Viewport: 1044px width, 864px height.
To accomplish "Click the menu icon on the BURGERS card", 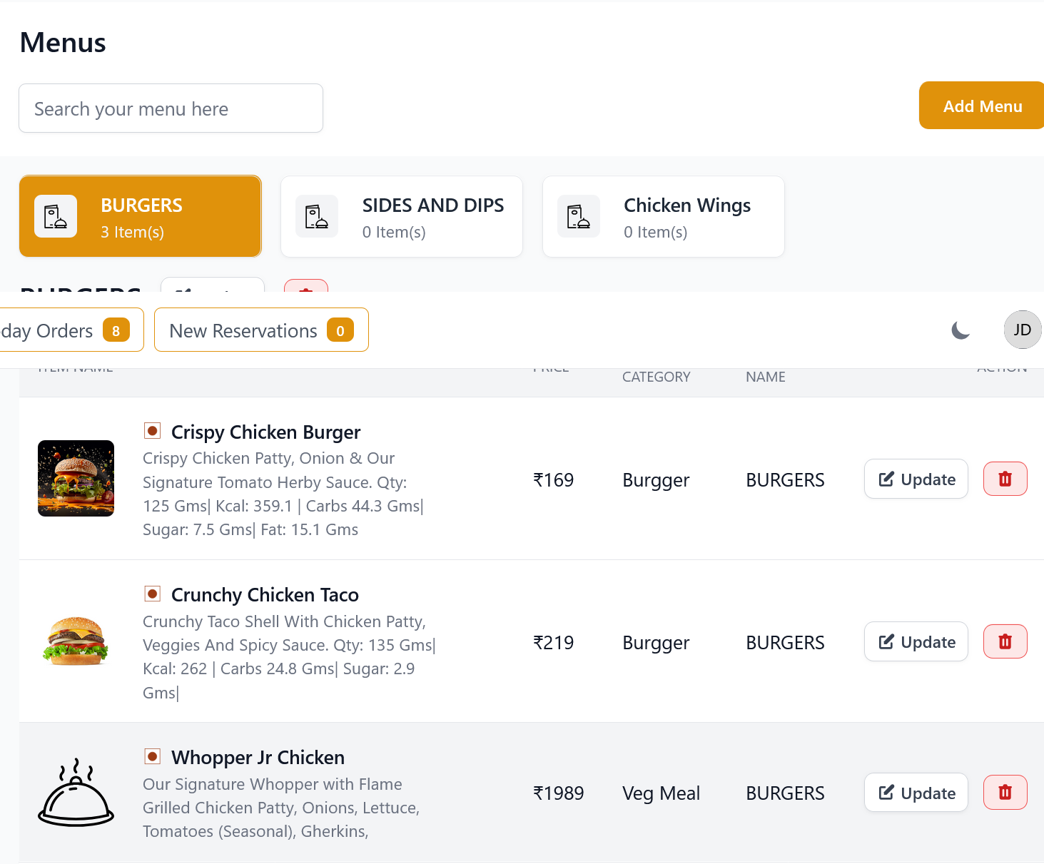I will tap(56, 215).
